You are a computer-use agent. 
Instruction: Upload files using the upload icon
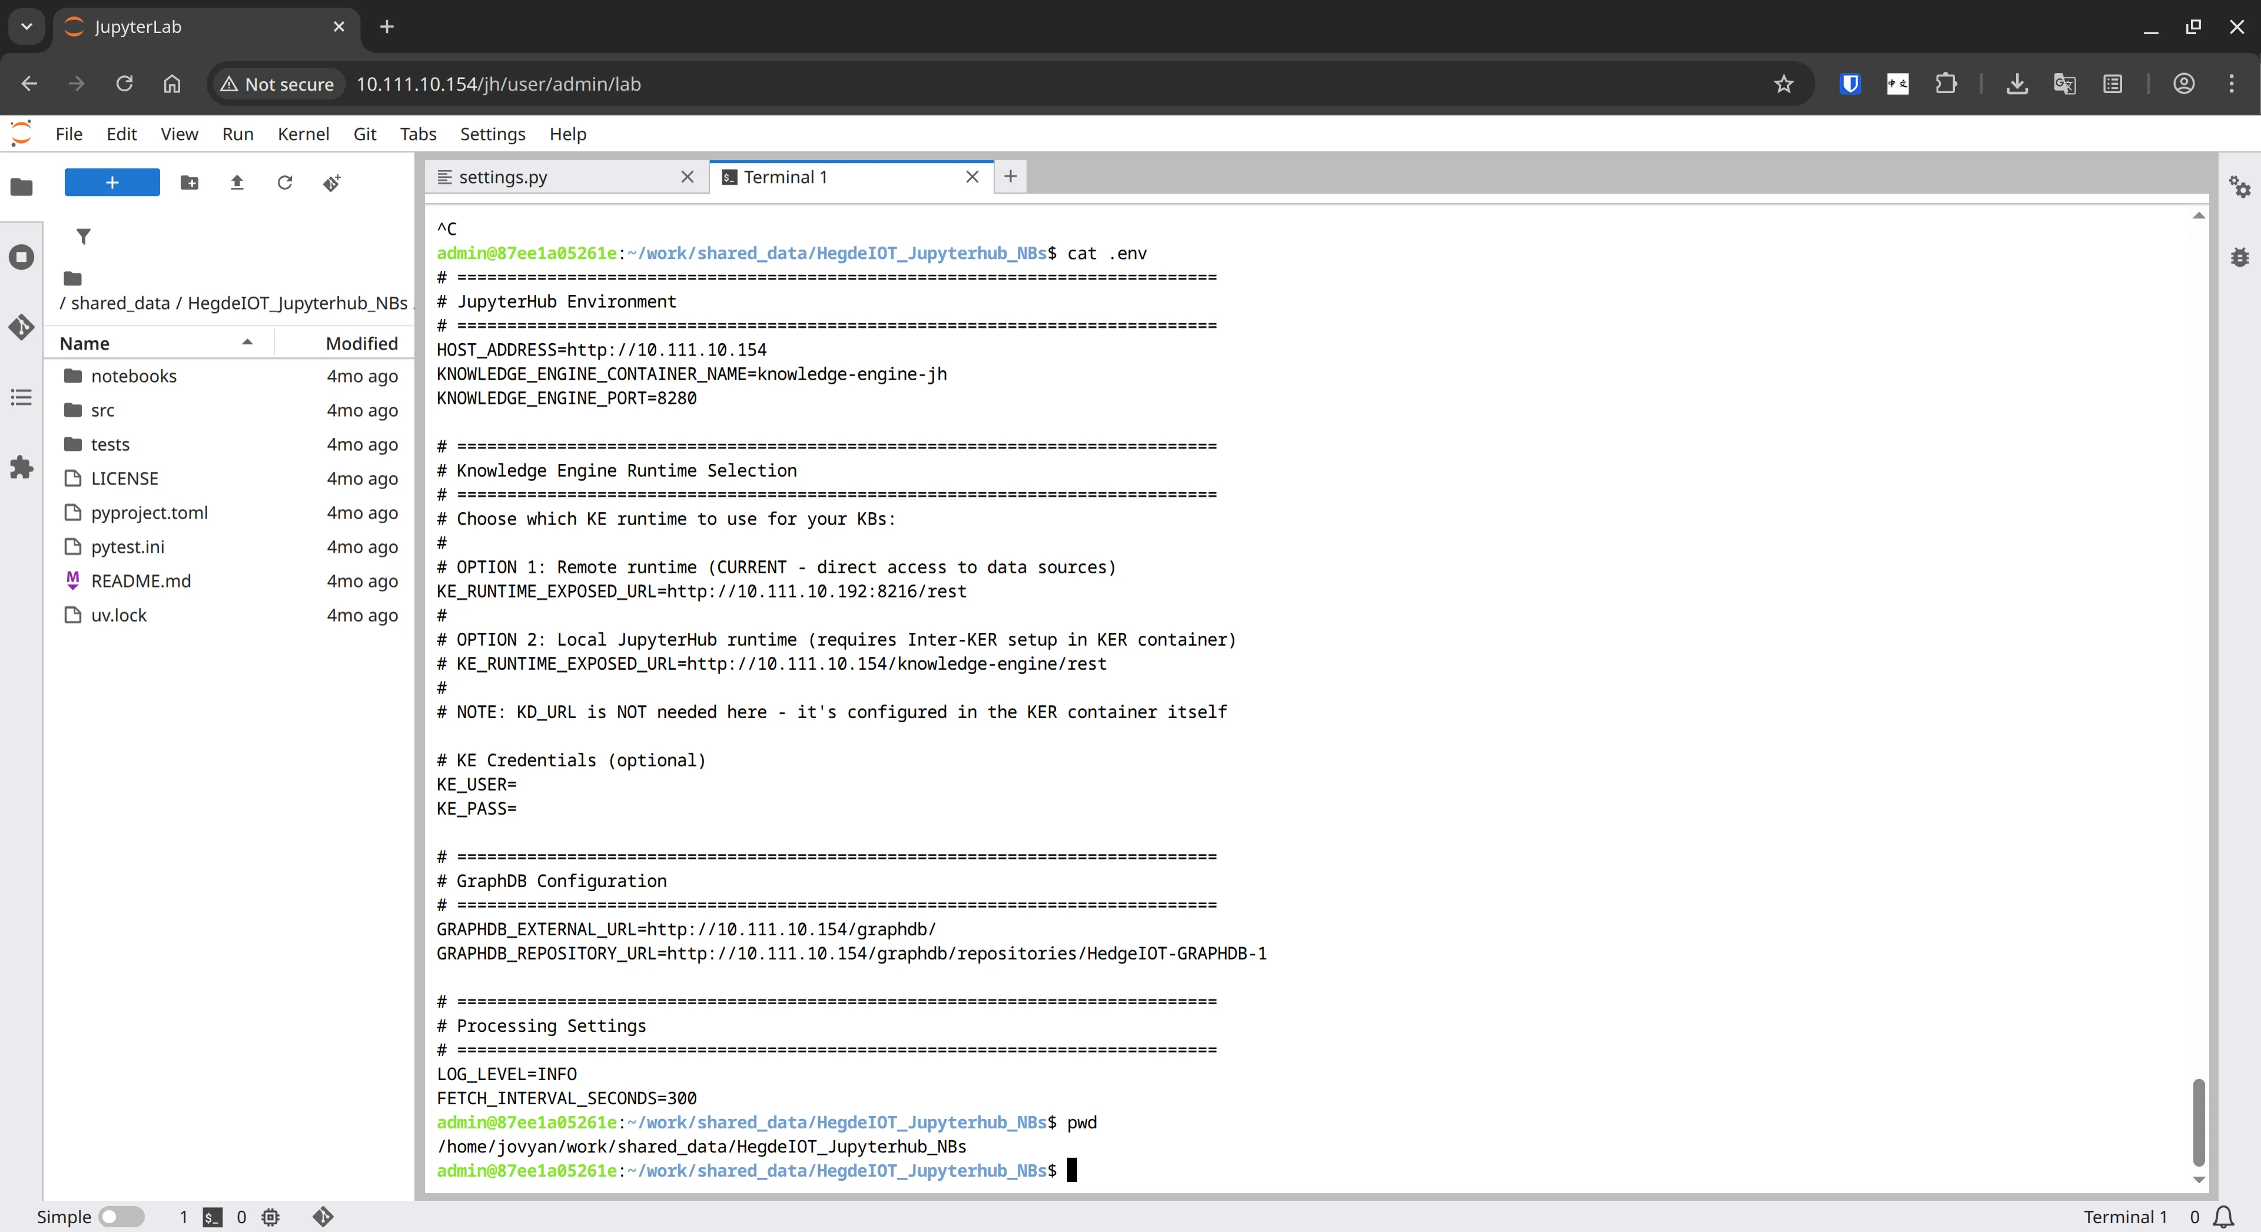237,182
